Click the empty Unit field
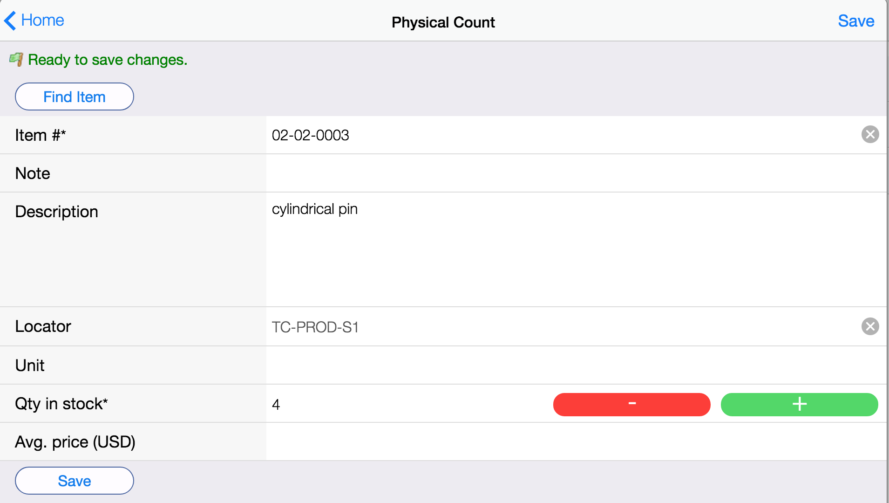 [577, 365]
